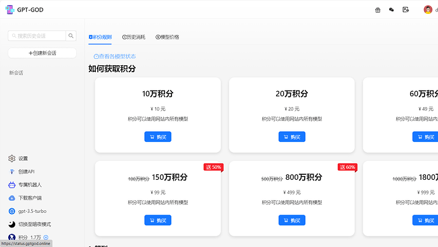
Task: Focus the 搜索历史会话 search field
Action: 37,35
